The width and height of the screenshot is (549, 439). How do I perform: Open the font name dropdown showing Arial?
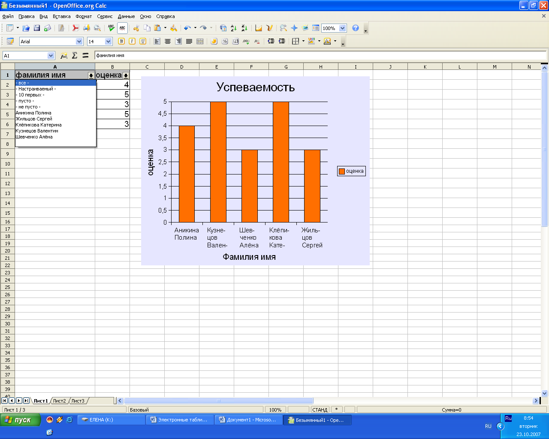click(79, 42)
